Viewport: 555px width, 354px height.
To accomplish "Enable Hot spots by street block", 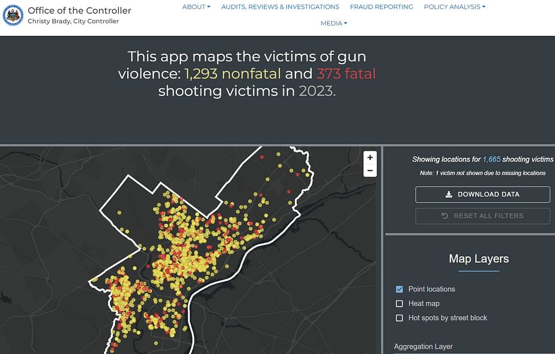I will tap(399, 318).
